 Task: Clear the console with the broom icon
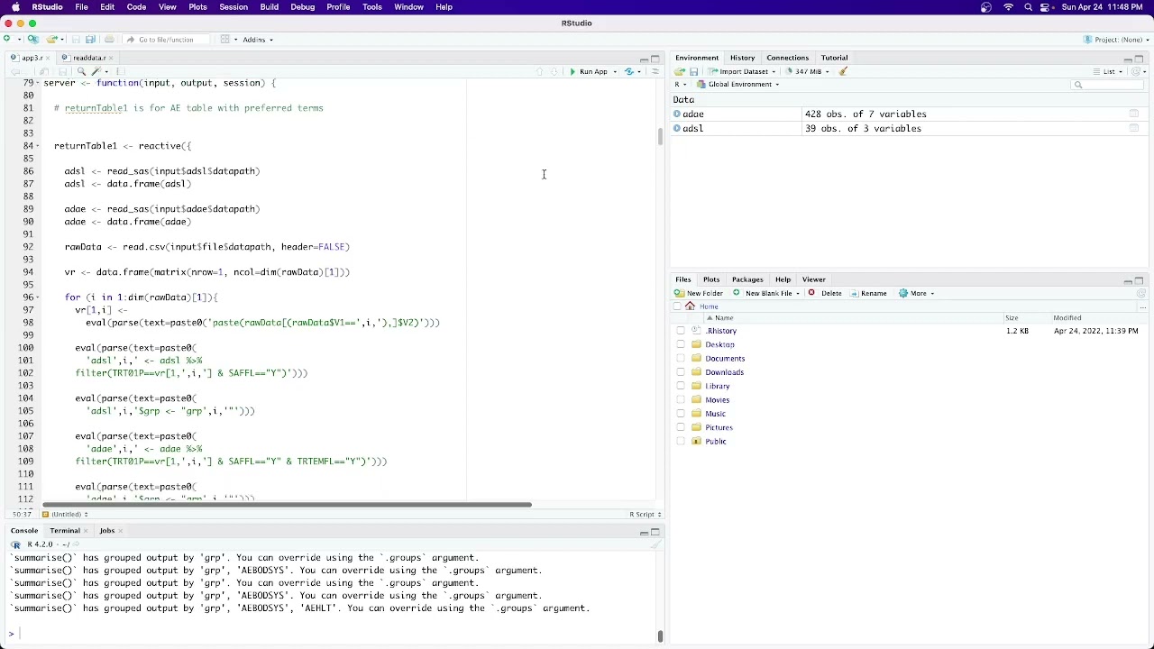click(655, 544)
